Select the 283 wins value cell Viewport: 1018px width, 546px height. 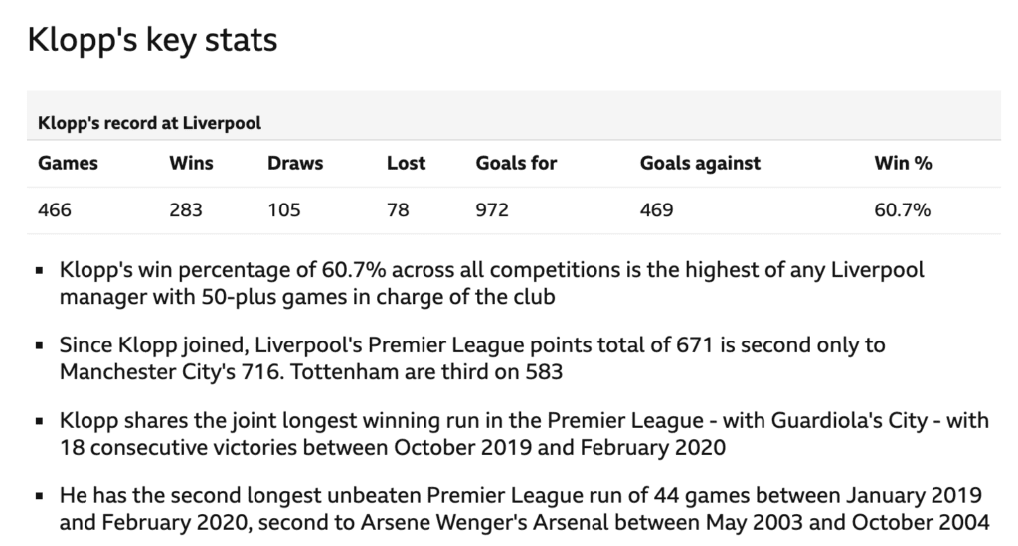[x=186, y=210]
